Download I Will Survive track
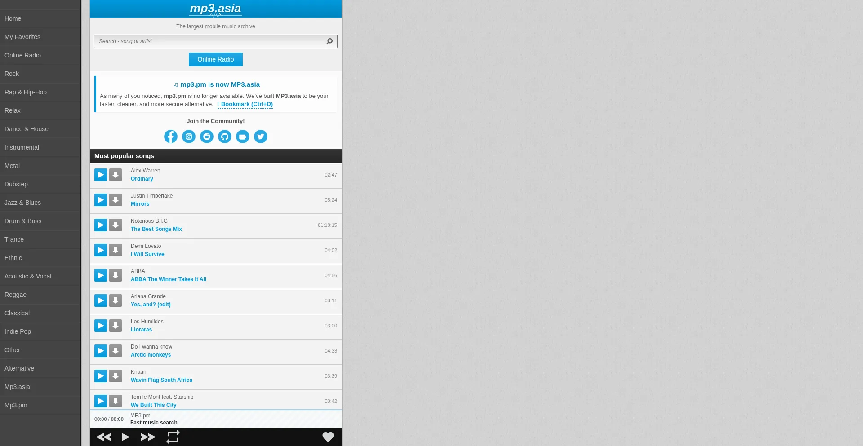This screenshot has width=863, height=446. point(116,250)
